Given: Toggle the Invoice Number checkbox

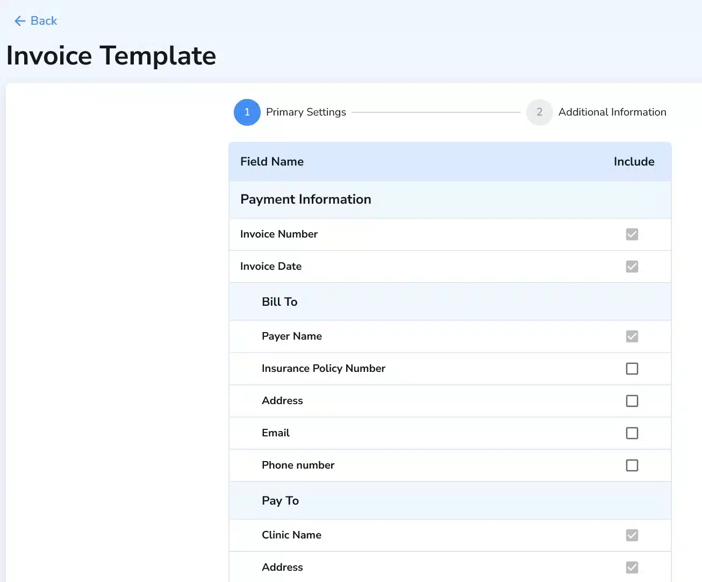Looking at the screenshot, I should click(x=632, y=234).
